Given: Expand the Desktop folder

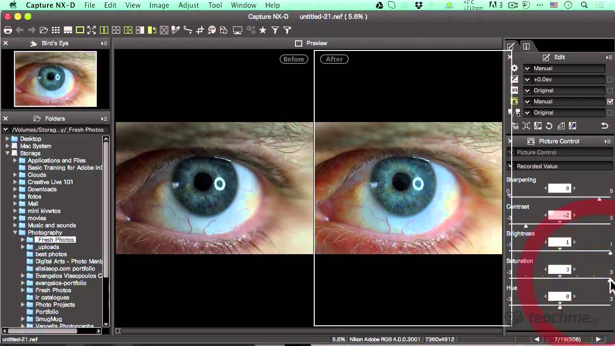Looking at the screenshot, I should (x=7, y=139).
